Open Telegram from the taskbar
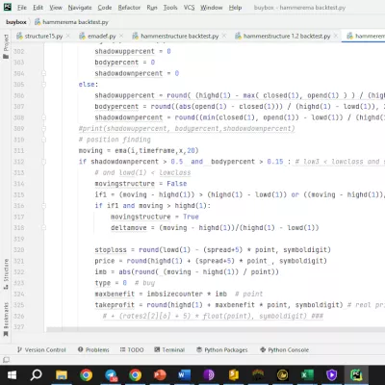 pyautogui.click(x=111, y=374)
